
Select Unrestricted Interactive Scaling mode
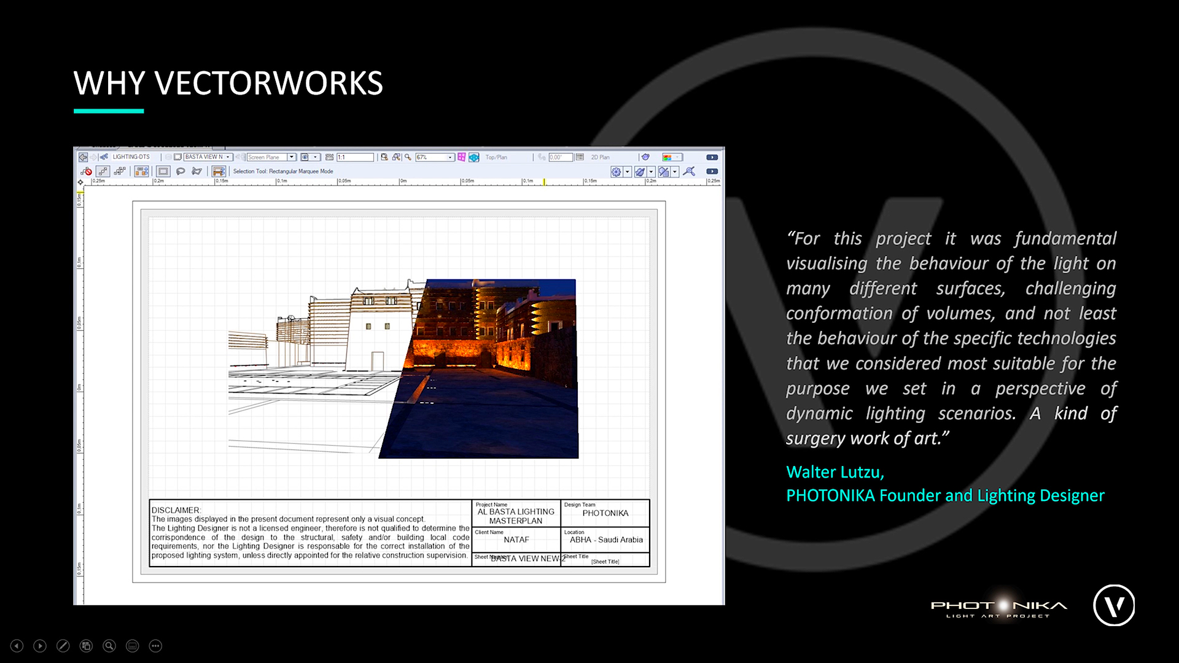[x=120, y=171]
